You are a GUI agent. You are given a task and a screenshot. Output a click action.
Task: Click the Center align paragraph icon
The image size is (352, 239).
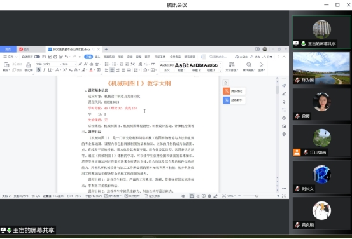click(112, 70)
